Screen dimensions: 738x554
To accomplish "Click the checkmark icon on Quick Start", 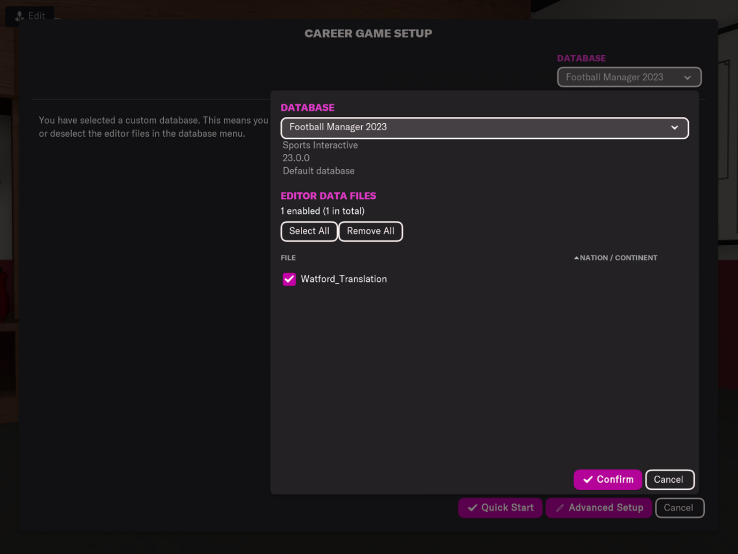I will (472, 508).
